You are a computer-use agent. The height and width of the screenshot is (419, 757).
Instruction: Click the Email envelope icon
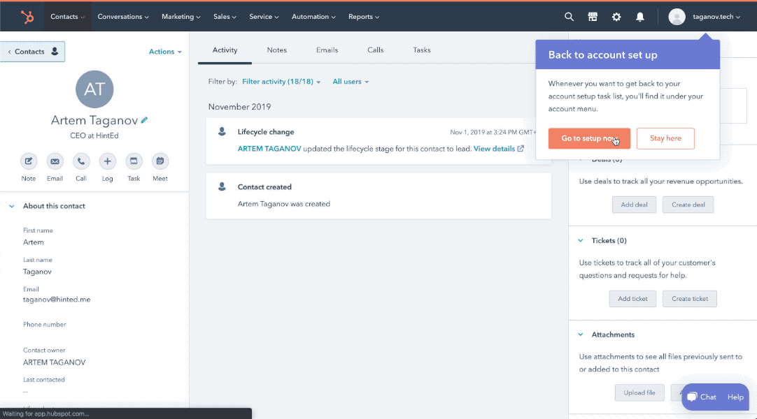pyautogui.click(x=55, y=161)
